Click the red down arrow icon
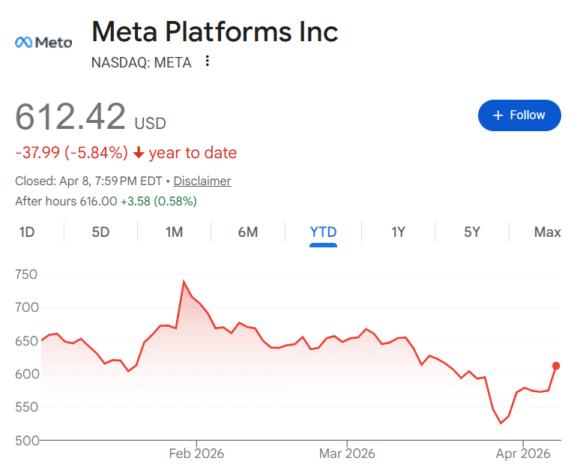This screenshot has width=580, height=470. pyautogui.click(x=139, y=153)
